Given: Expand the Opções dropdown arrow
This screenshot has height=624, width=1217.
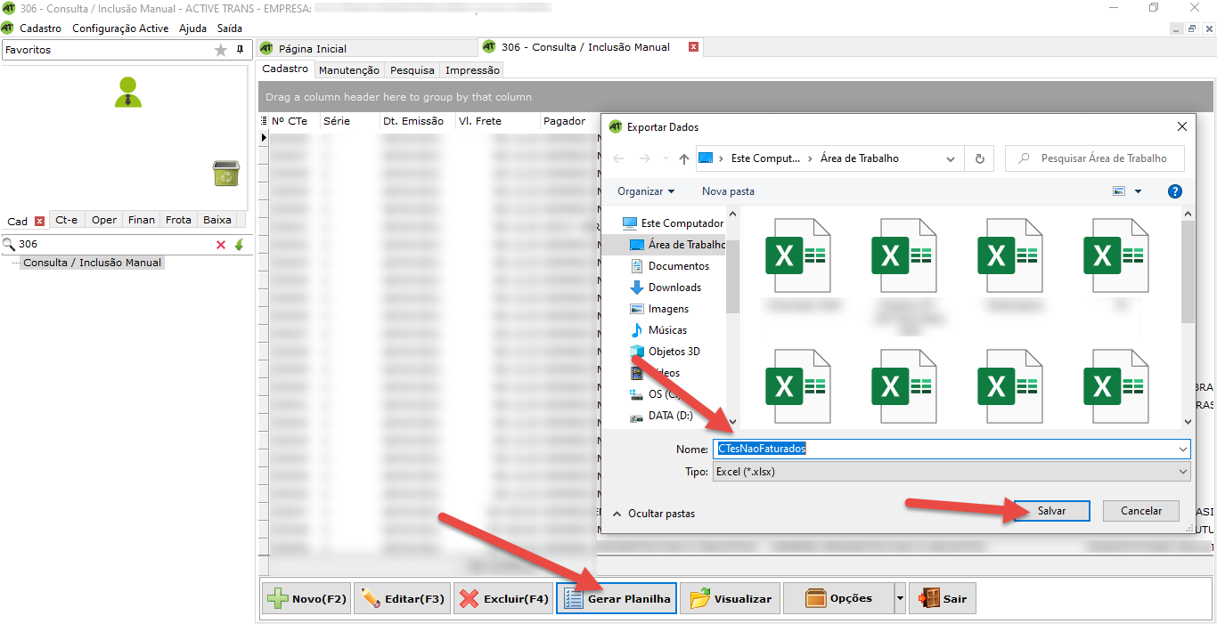Looking at the screenshot, I should pyautogui.click(x=900, y=599).
